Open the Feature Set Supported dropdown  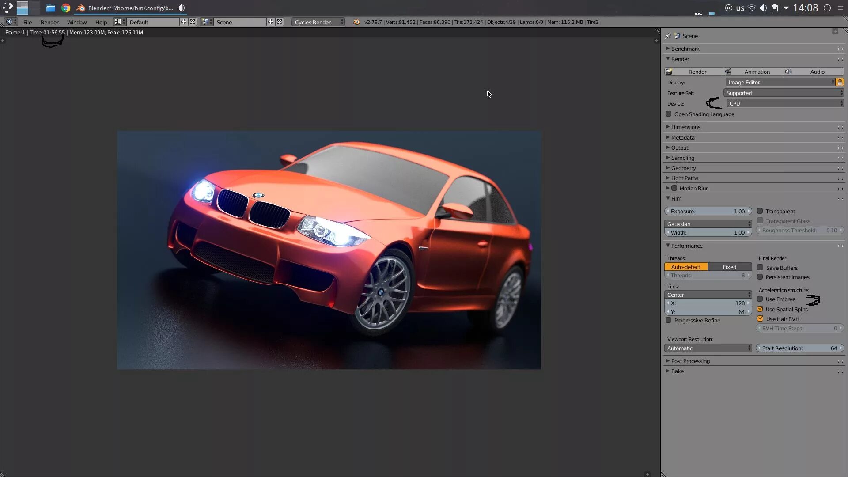[784, 93]
